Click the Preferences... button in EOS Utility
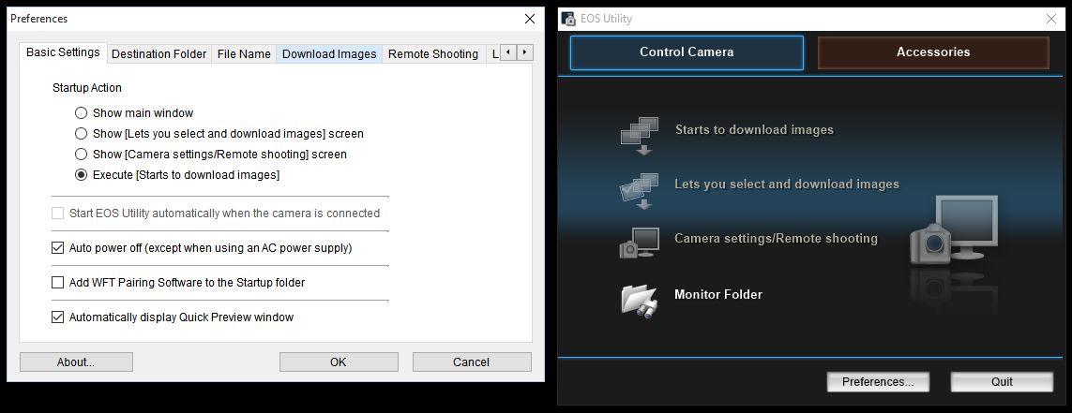The height and width of the screenshot is (413, 1072). pyautogui.click(x=877, y=382)
